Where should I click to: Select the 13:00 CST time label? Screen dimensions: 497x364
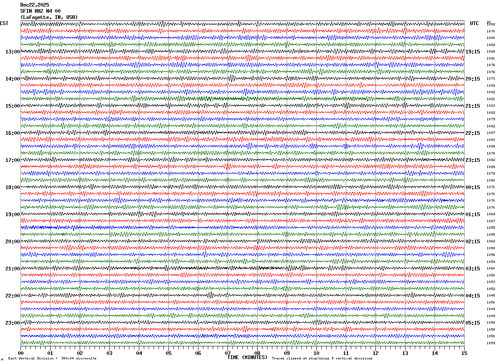pos(12,52)
